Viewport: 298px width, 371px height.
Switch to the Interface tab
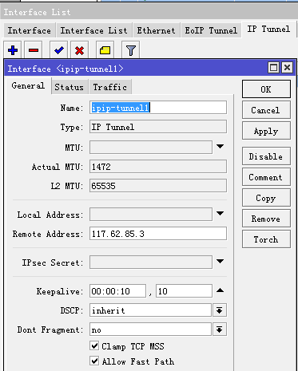(x=30, y=30)
